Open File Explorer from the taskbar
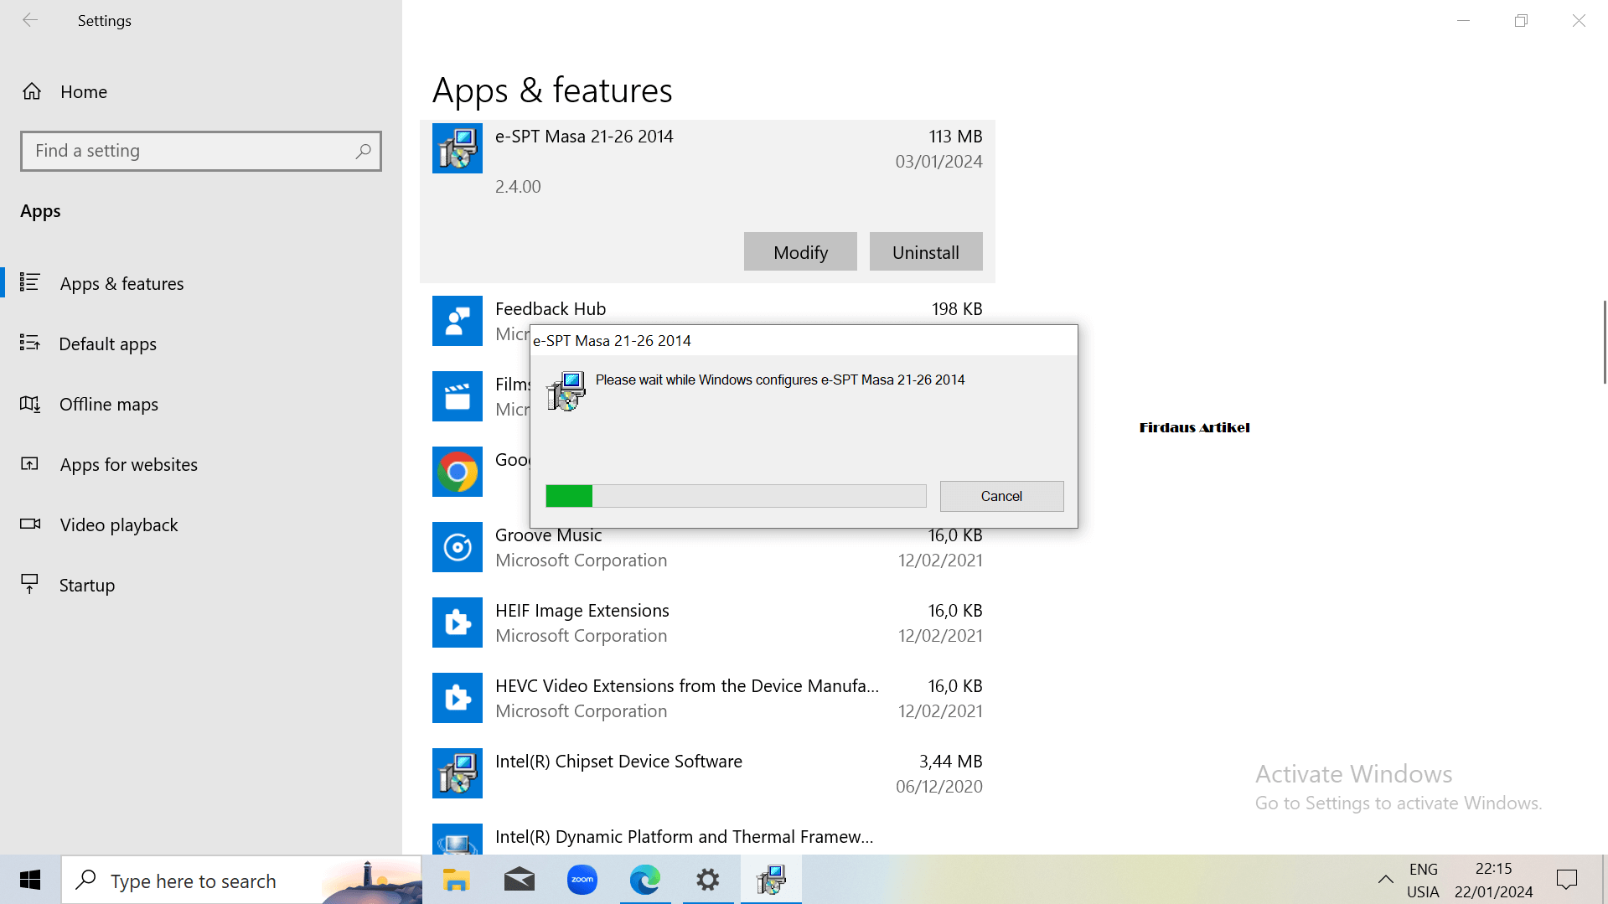The image size is (1608, 904). 457,880
